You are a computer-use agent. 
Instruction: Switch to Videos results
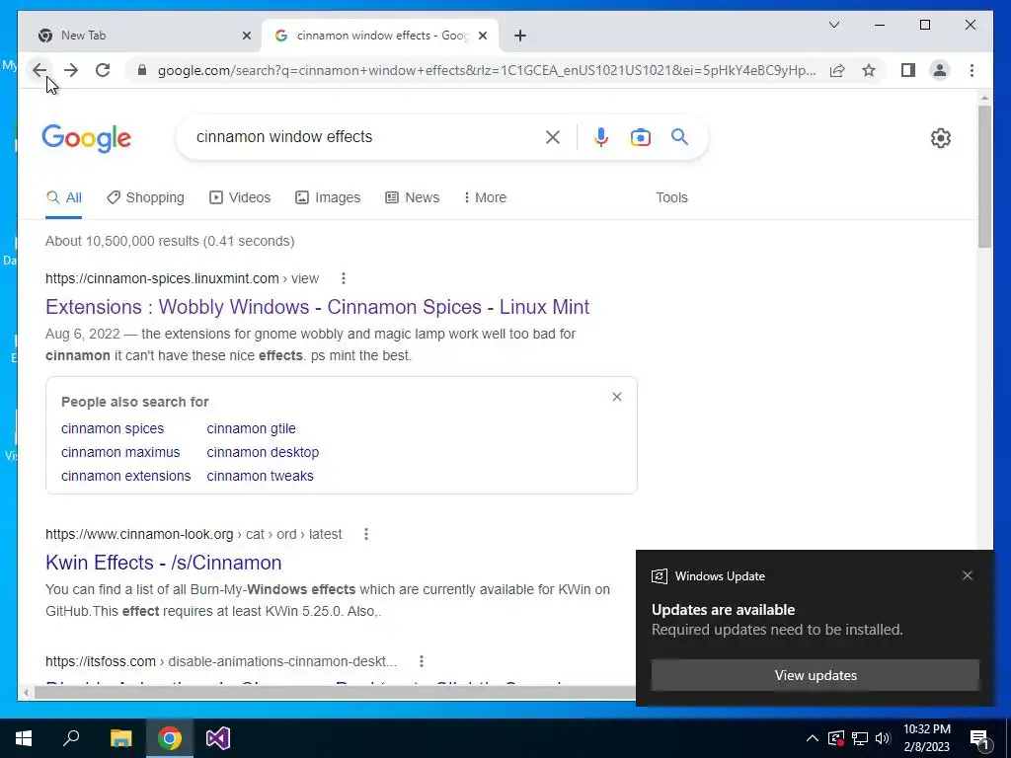(x=240, y=197)
